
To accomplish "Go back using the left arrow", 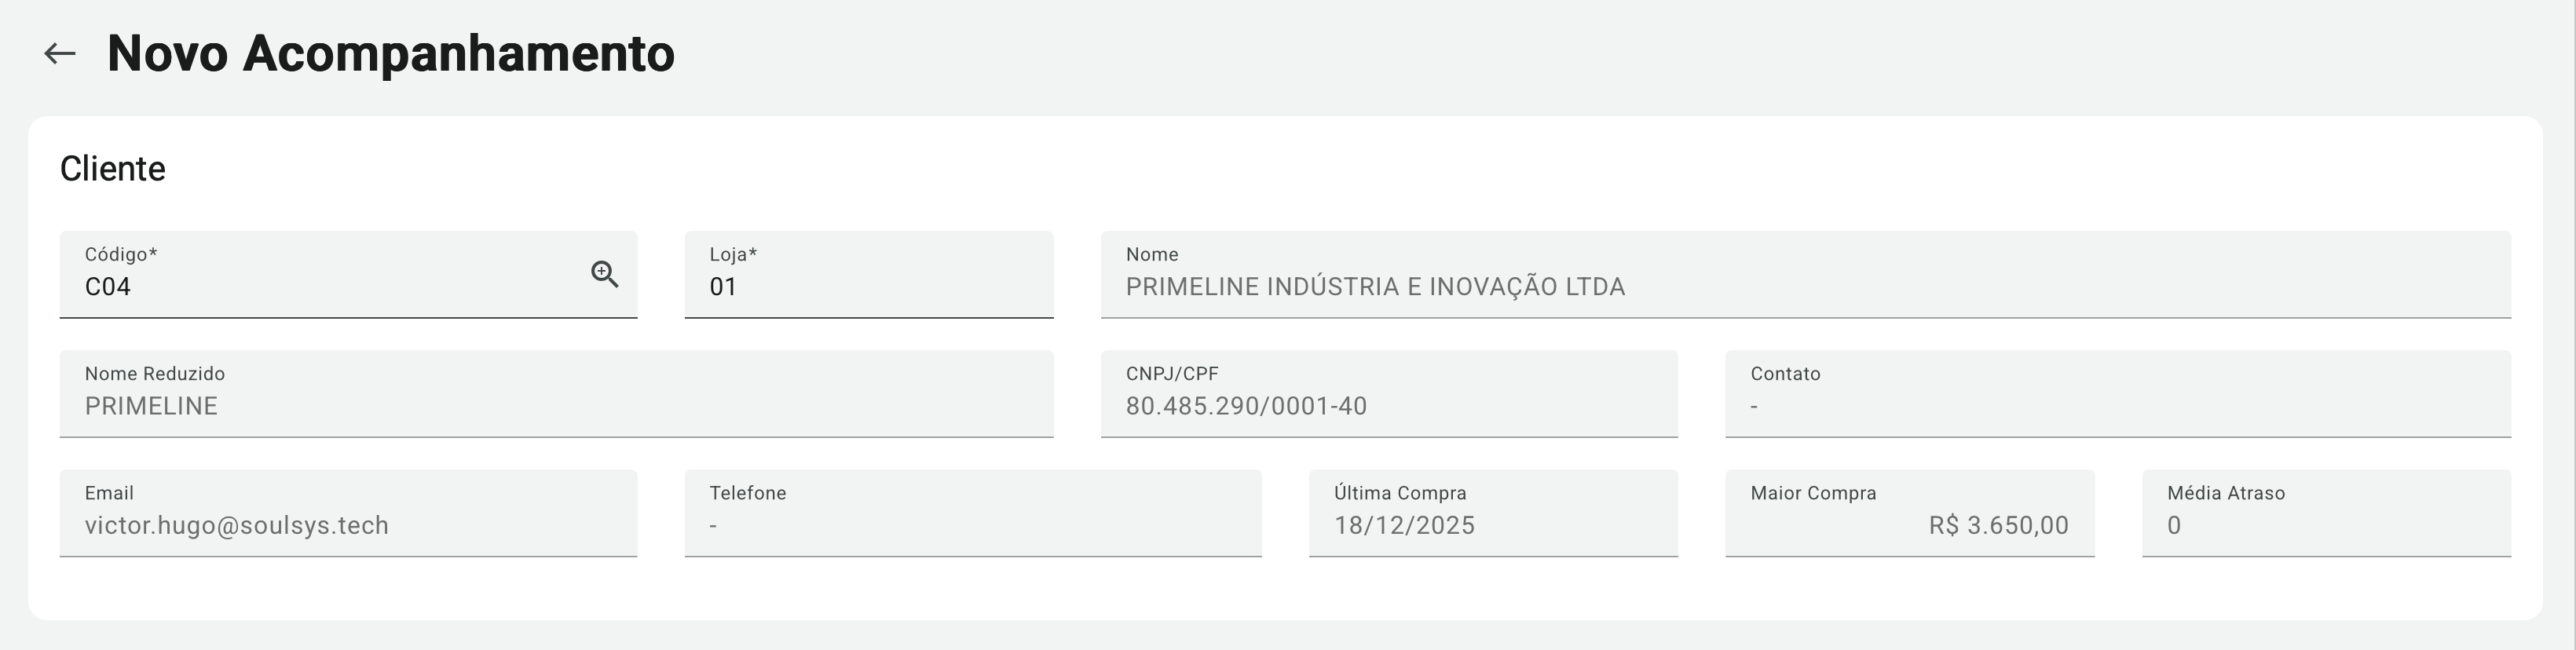I will coord(60,54).
